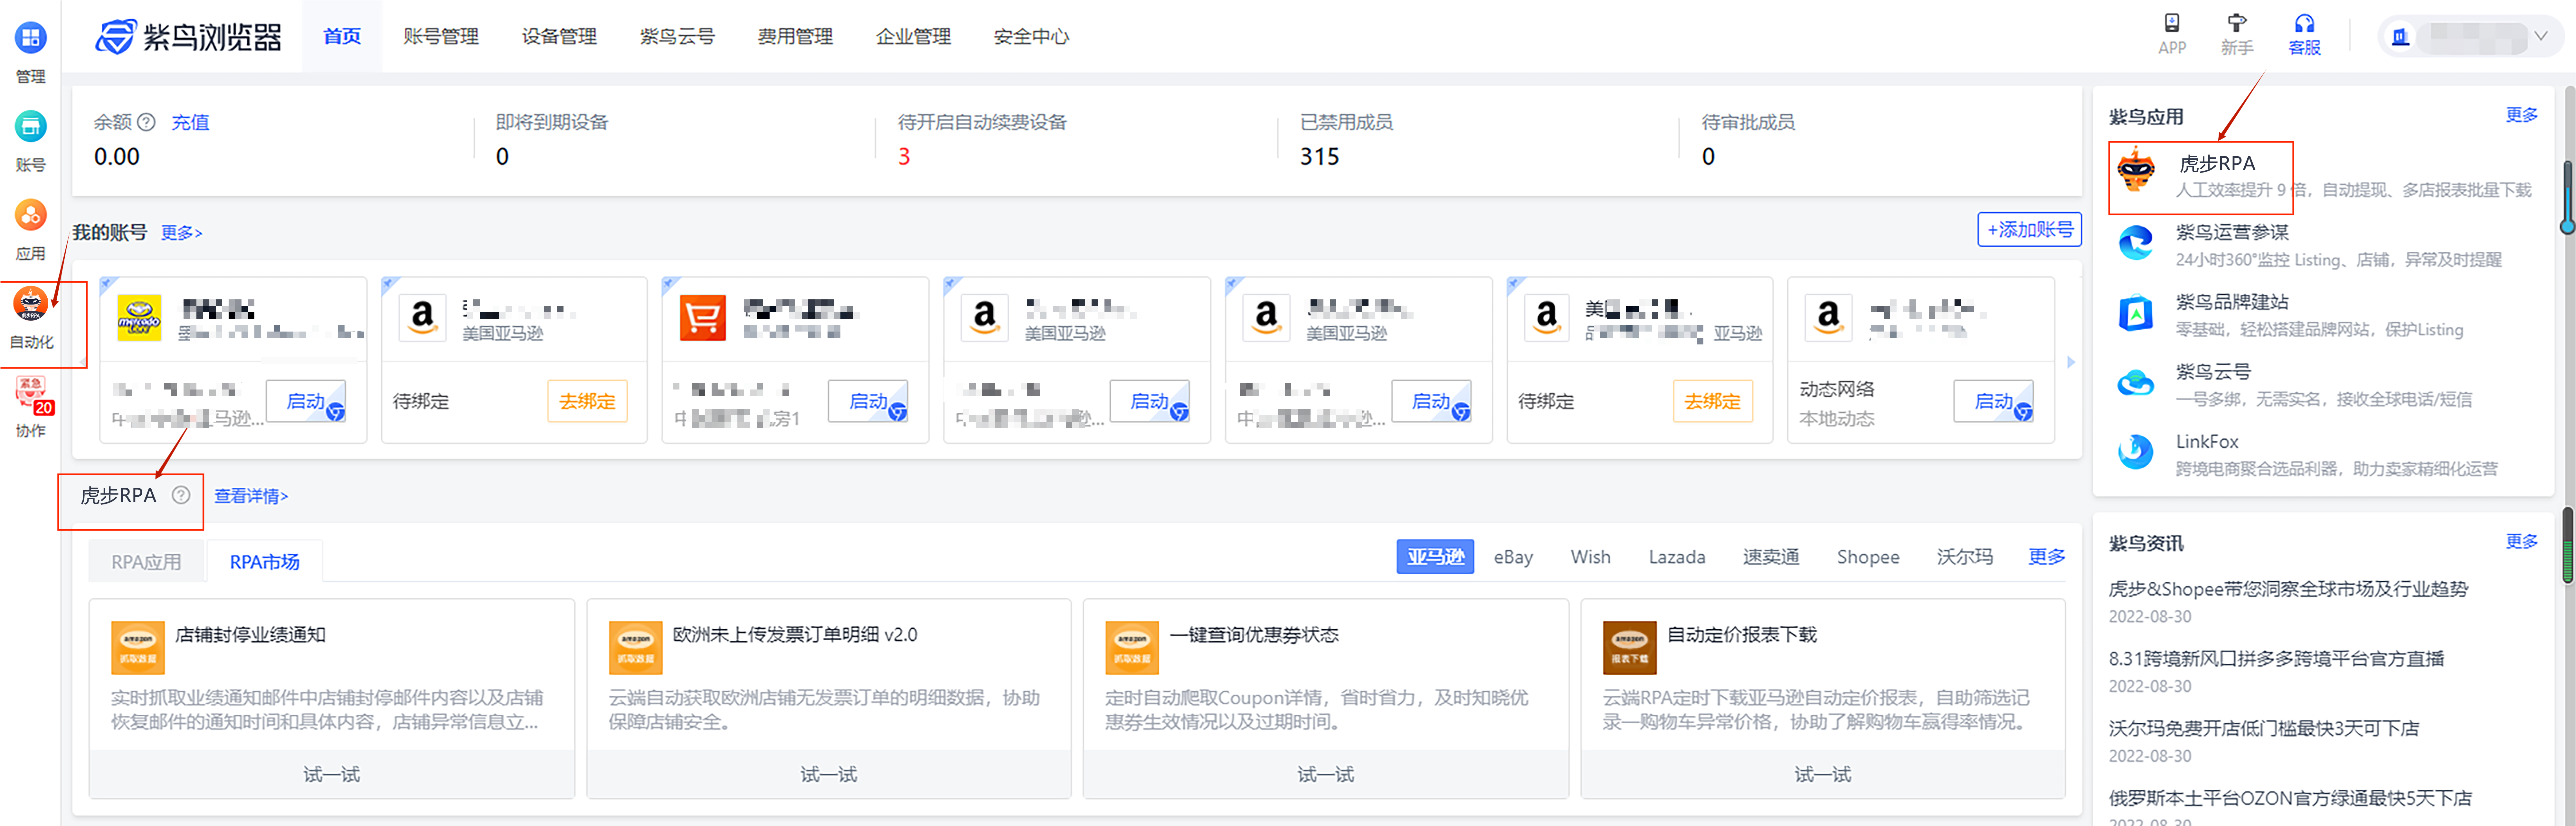Open 更多> next to 我的账号
Image resolution: width=2576 pixels, height=826 pixels.
point(182,233)
